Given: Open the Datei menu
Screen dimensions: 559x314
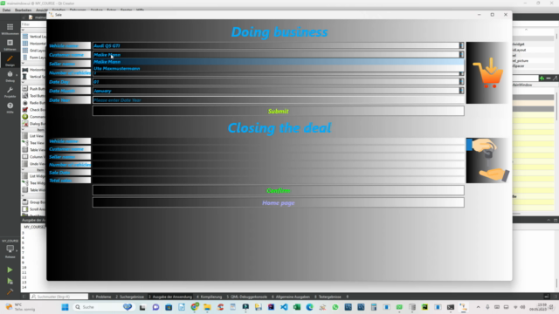Looking at the screenshot, I should coord(6,10).
